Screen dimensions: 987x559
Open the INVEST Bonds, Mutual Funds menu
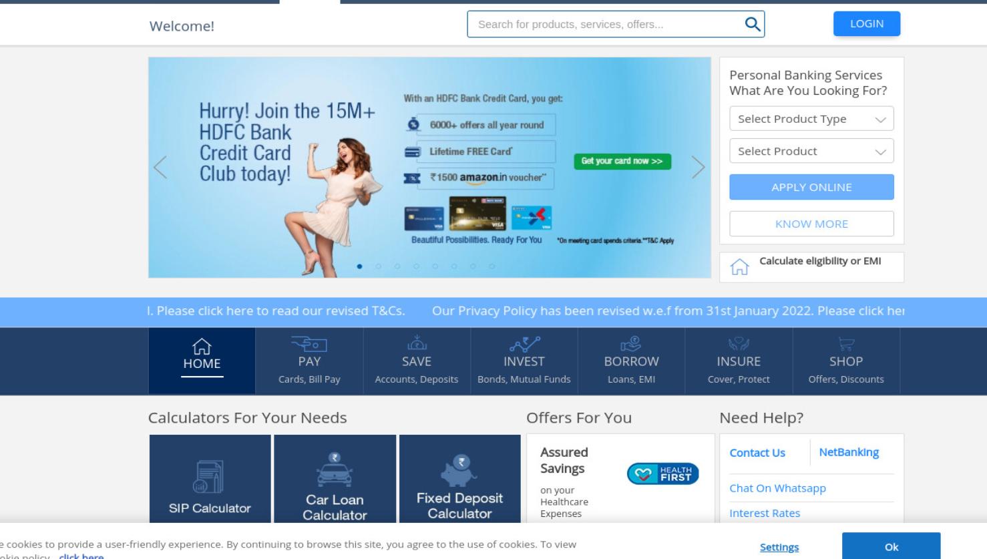click(524, 361)
